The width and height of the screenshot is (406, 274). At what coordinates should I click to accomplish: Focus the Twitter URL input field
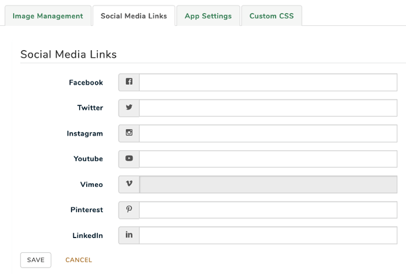point(269,108)
